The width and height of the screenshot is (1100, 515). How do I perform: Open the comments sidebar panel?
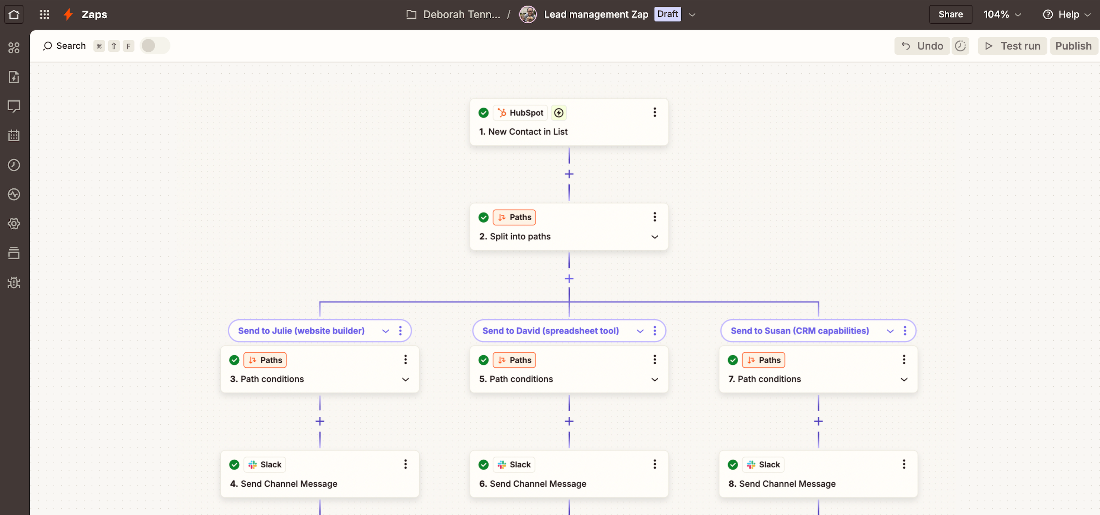14,106
